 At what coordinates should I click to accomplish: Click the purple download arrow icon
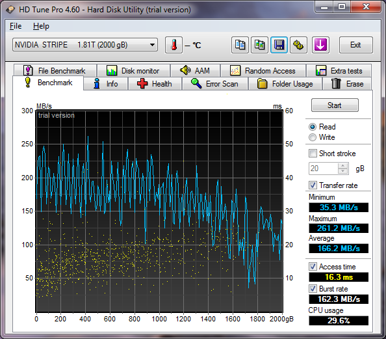[320, 45]
